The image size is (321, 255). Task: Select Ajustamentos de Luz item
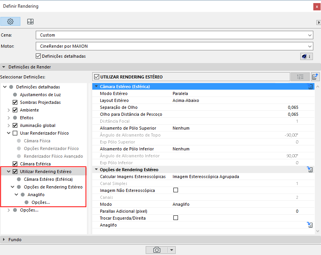click(40, 95)
